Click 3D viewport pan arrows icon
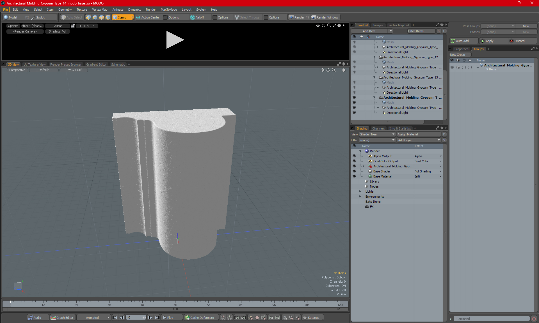Image resolution: width=539 pixels, height=323 pixels. (x=322, y=70)
